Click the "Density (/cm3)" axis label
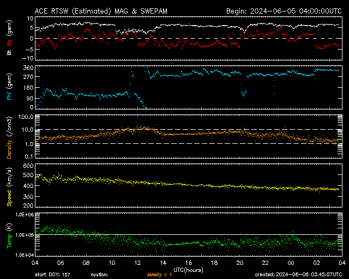The image size is (349, 279). (9, 137)
